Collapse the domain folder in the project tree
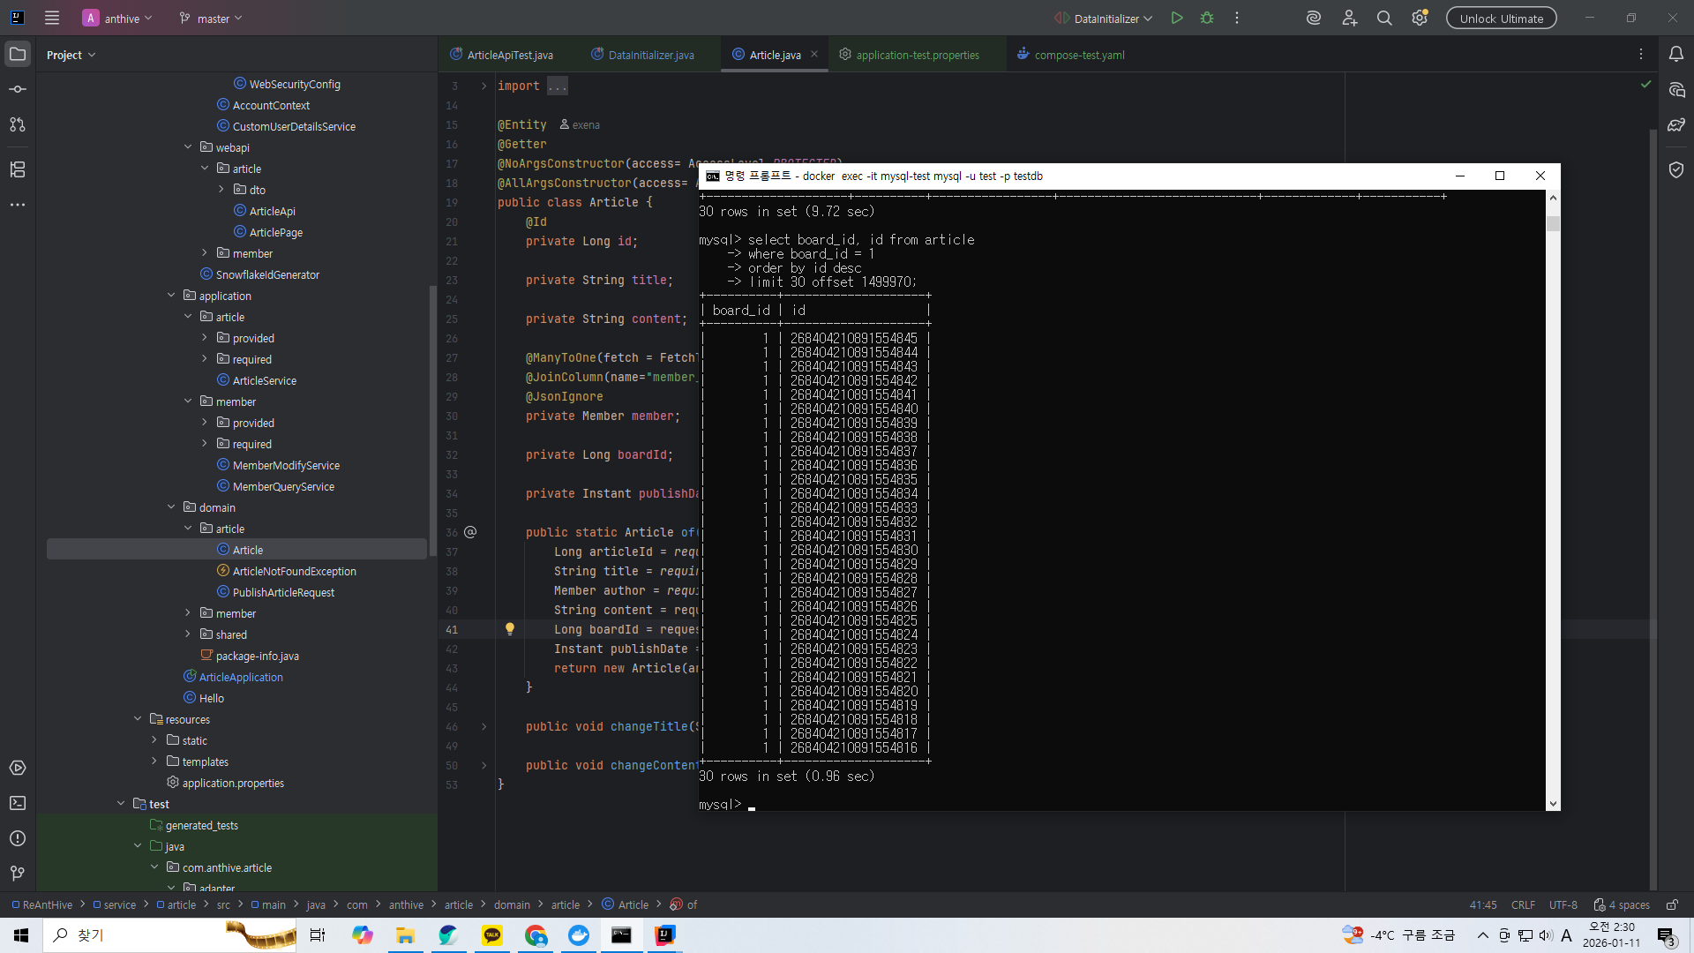Viewport: 1694px width, 953px height. [x=171, y=507]
